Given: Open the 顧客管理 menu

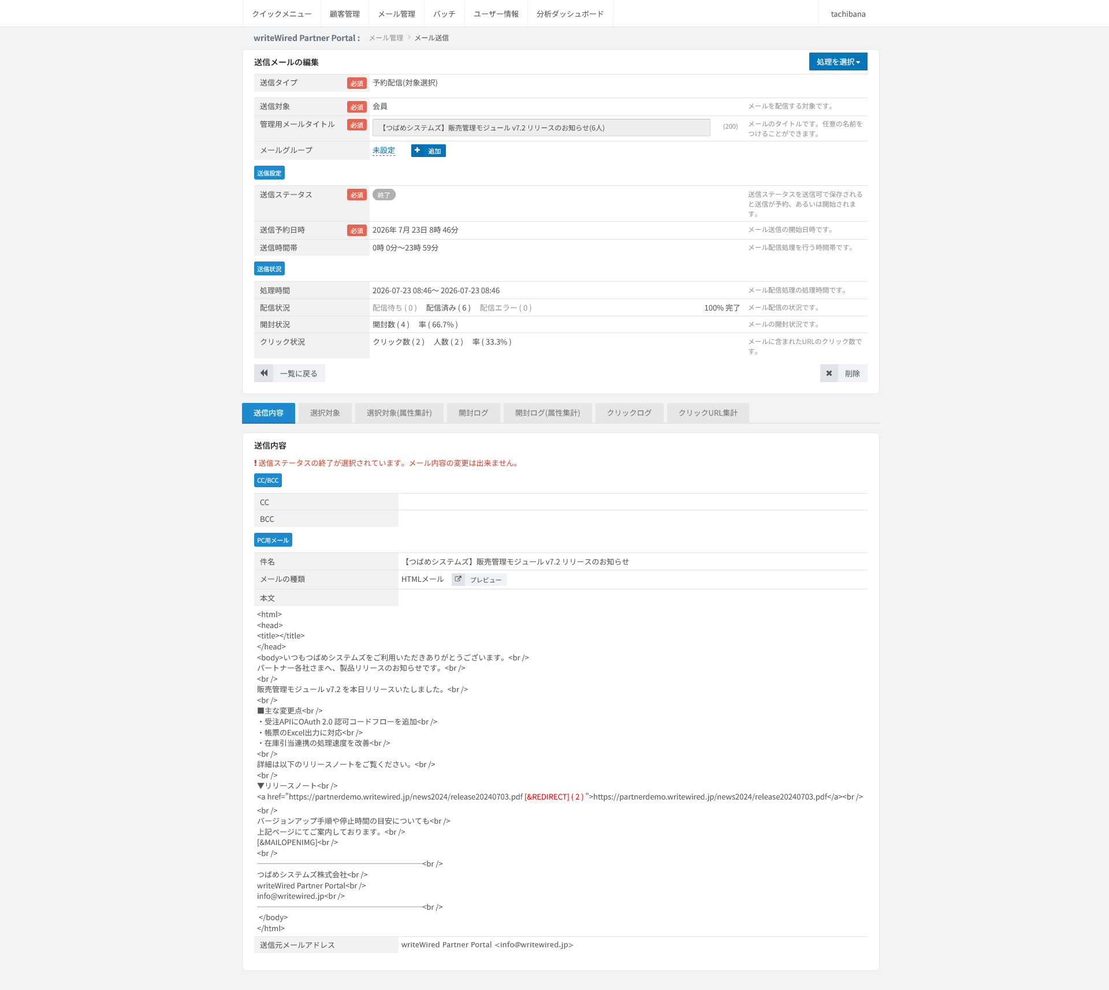Looking at the screenshot, I should 345,14.
